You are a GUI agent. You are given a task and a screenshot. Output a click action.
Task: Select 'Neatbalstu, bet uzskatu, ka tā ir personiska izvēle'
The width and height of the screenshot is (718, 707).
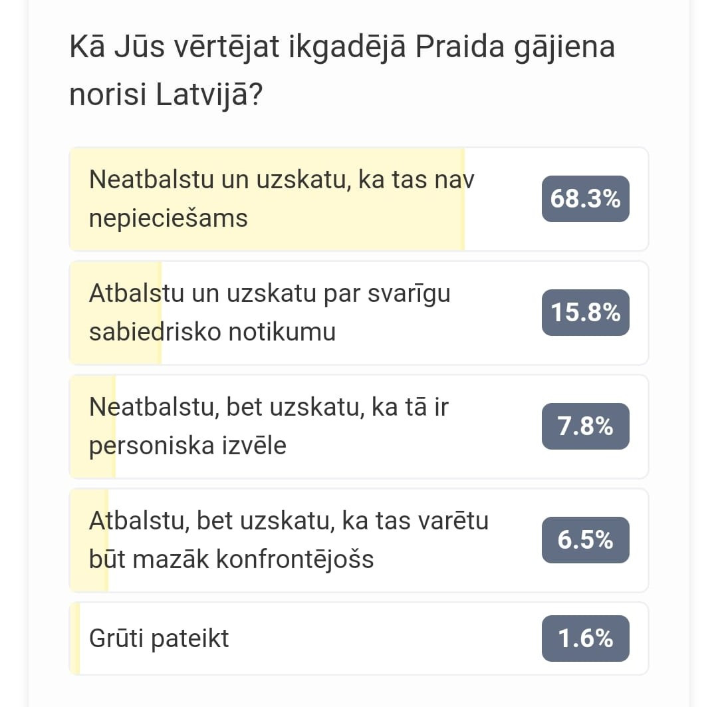(358, 426)
